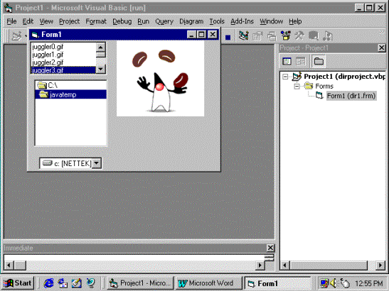Click file list scroll down arrow
The height and width of the screenshot is (291, 389).
click(101, 69)
